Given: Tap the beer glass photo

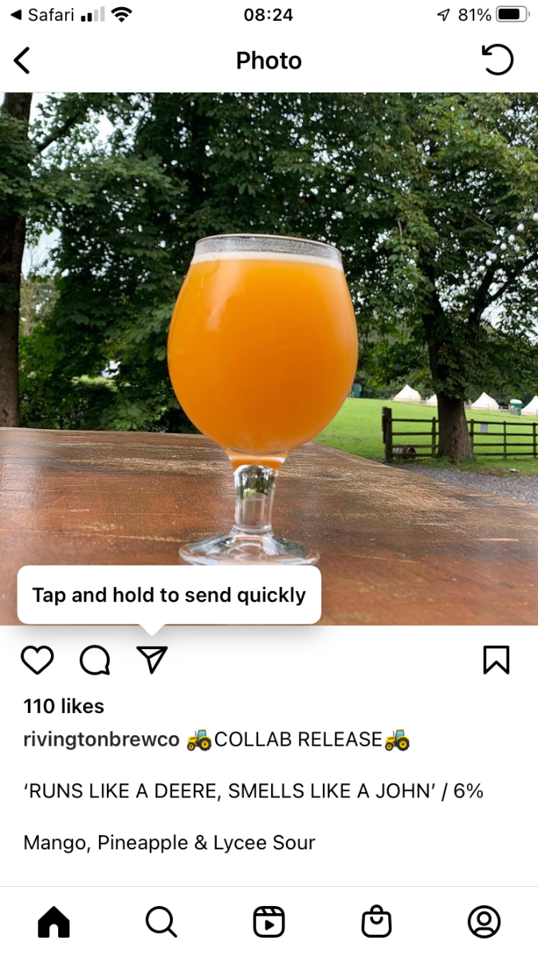Looking at the screenshot, I should click(x=269, y=358).
